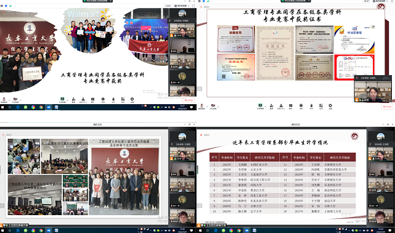Select round avatar participant in group photo window
This screenshot has width=395, height=233.
tap(182, 200)
